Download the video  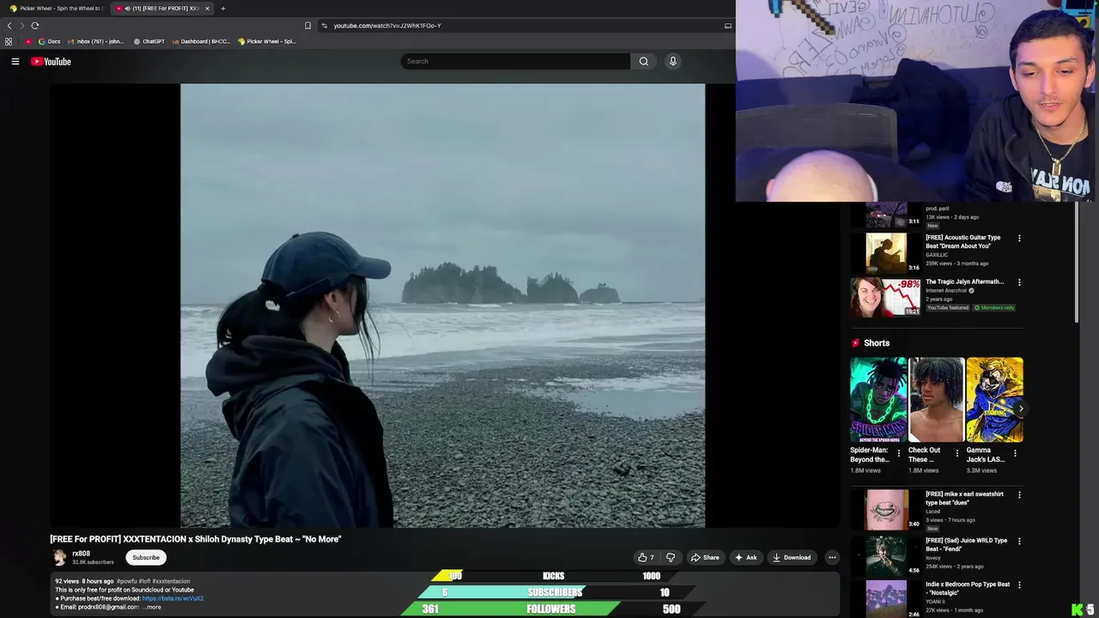point(792,557)
